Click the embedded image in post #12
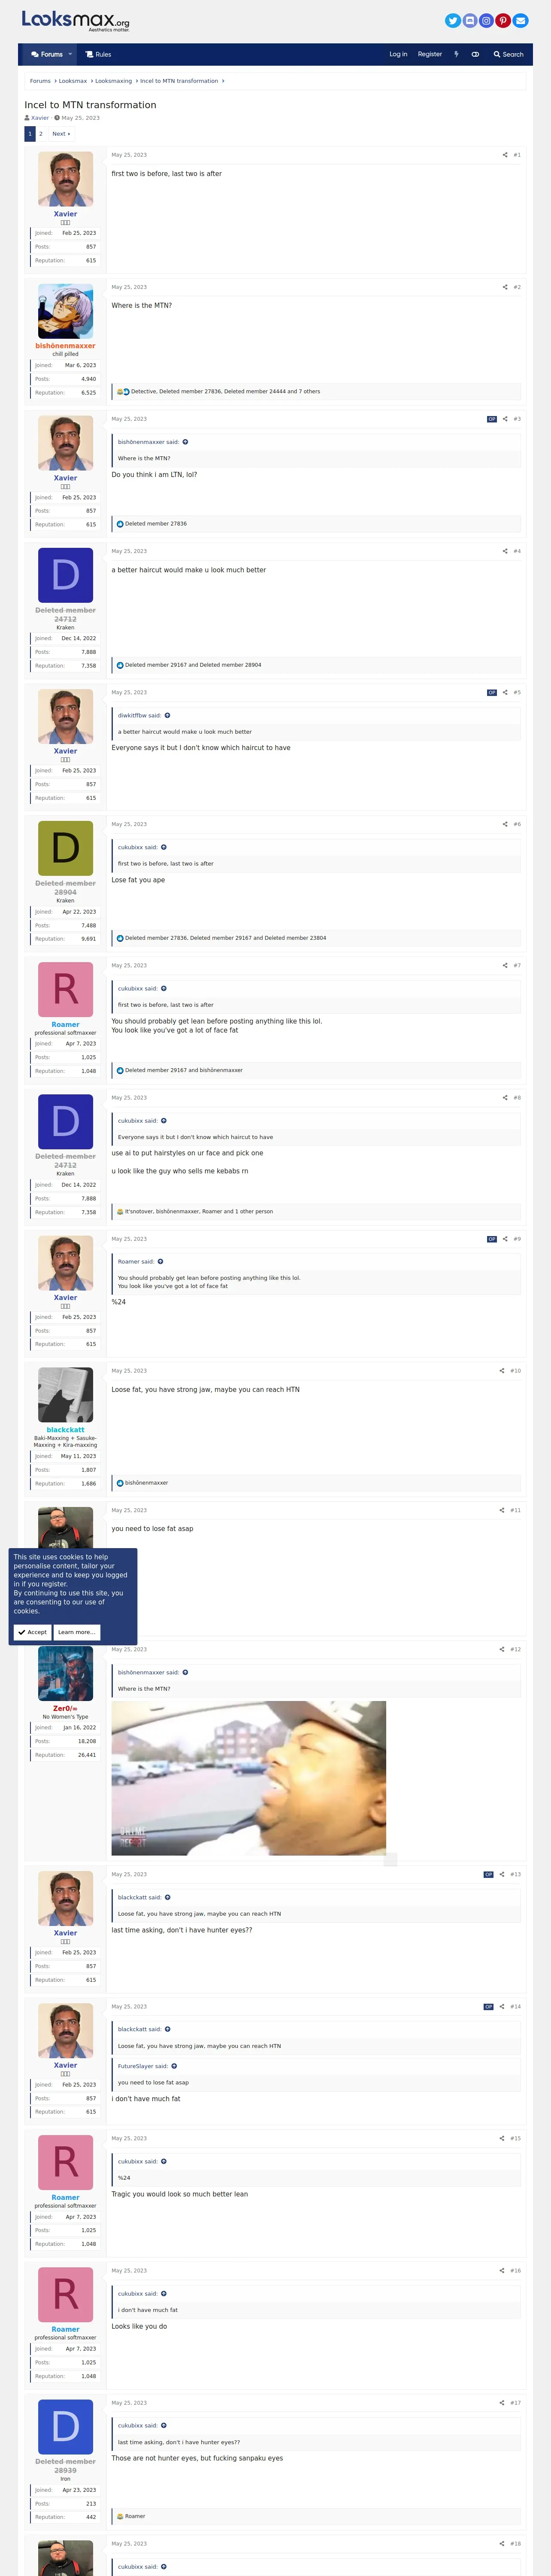Screen dimensions: 551x2576 point(248,1778)
